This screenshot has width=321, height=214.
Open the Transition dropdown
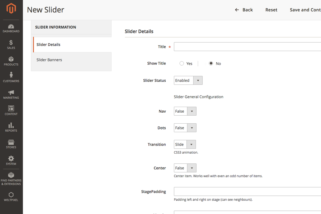[185, 144]
